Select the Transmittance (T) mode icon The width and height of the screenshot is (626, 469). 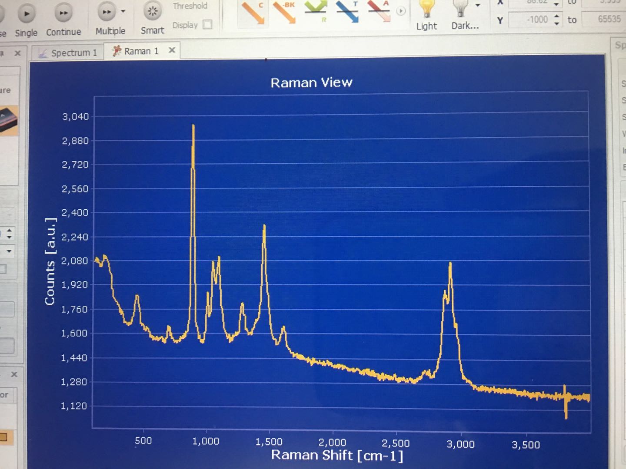347,11
